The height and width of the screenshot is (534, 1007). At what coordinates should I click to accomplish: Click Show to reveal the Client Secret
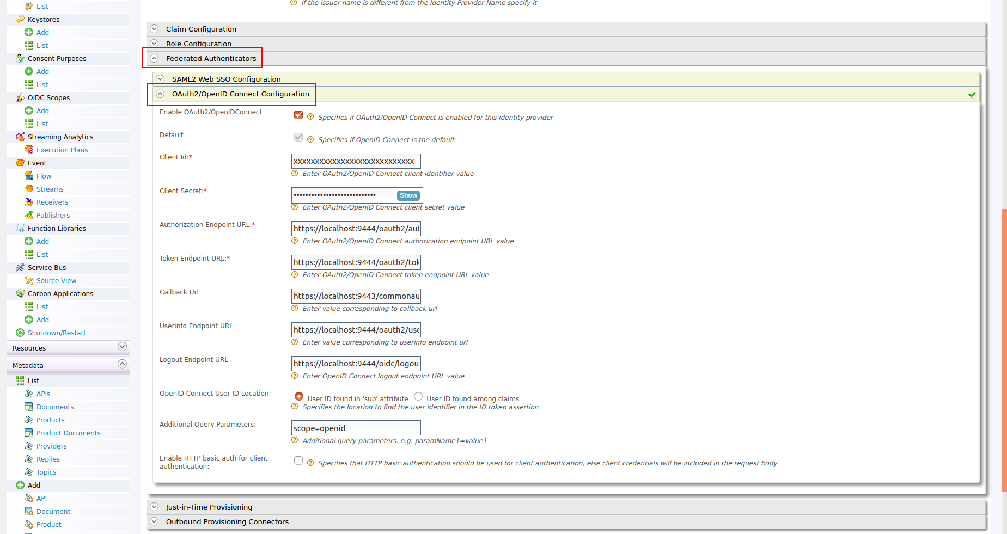pyautogui.click(x=408, y=195)
